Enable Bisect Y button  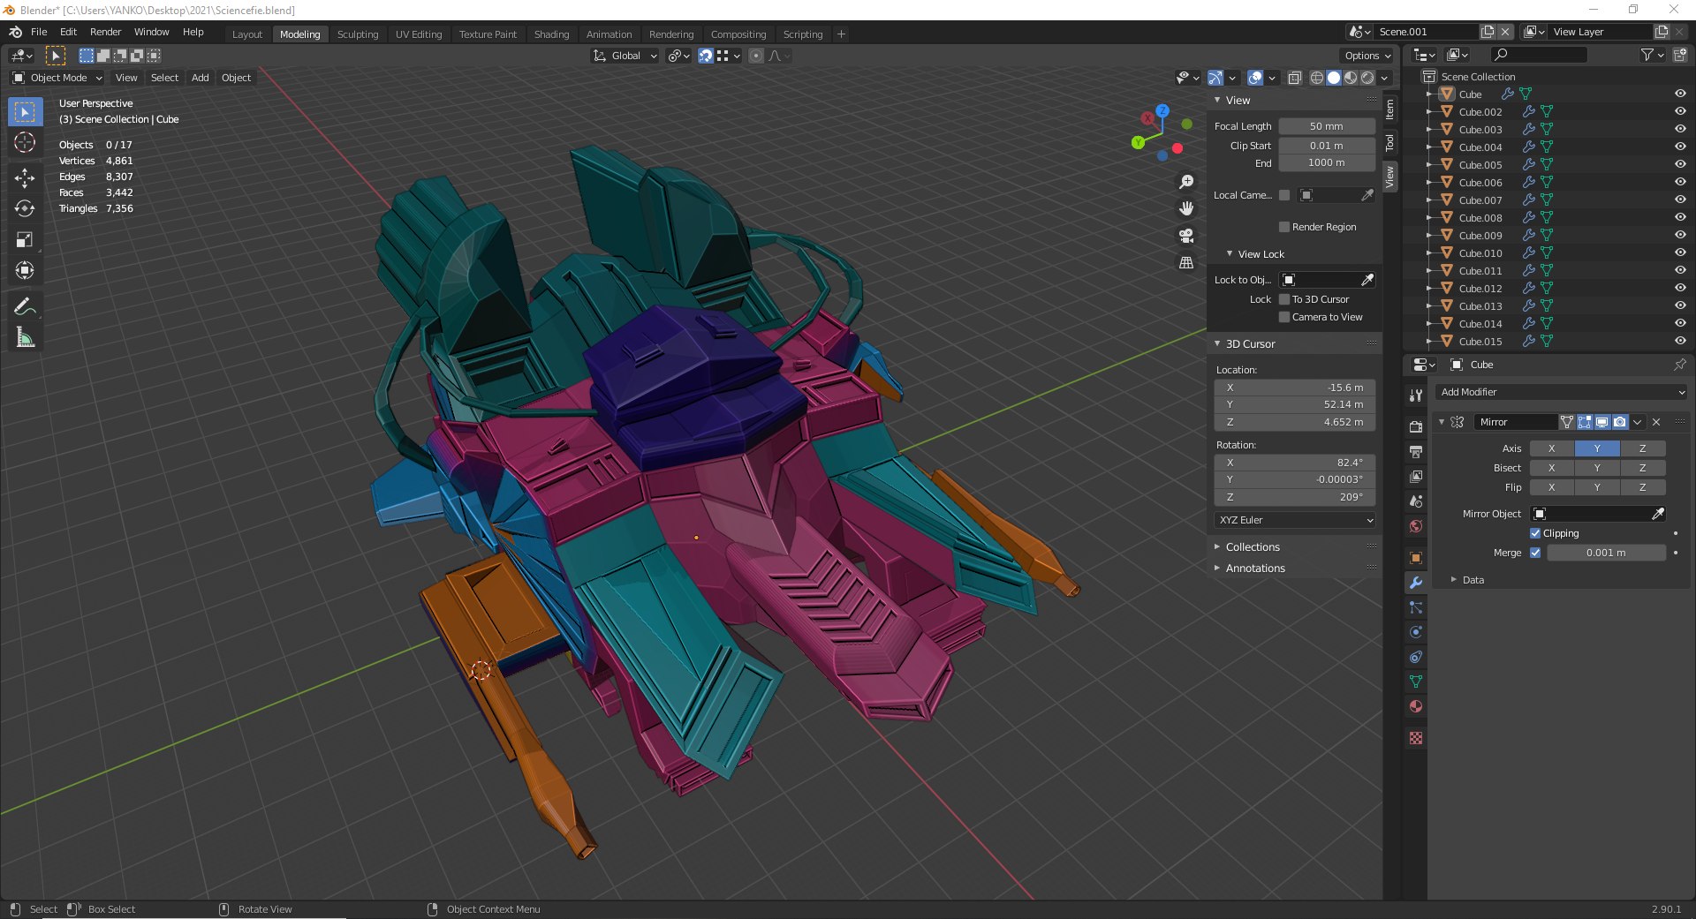[1597, 468]
